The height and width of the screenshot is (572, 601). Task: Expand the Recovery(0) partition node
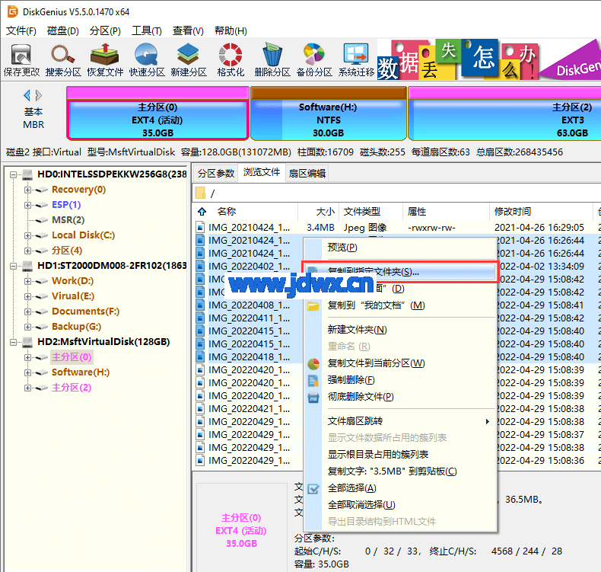[27, 190]
